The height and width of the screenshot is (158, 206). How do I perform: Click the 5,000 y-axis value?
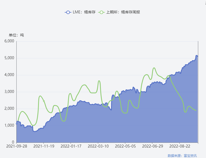point(9,58)
